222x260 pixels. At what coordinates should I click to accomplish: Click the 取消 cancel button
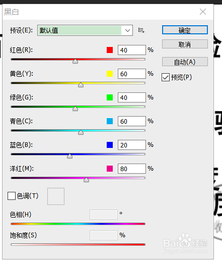pyautogui.click(x=185, y=44)
